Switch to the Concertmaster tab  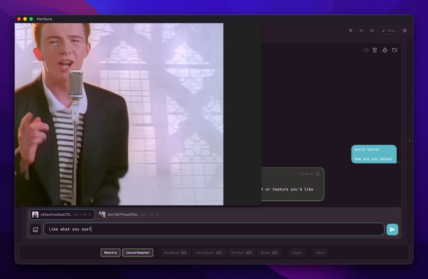coord(138,252)
